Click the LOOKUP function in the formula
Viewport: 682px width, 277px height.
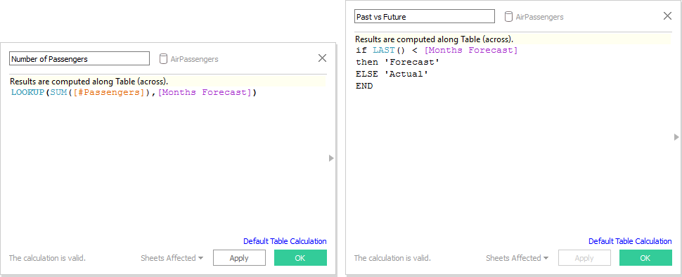pos(28,93)
